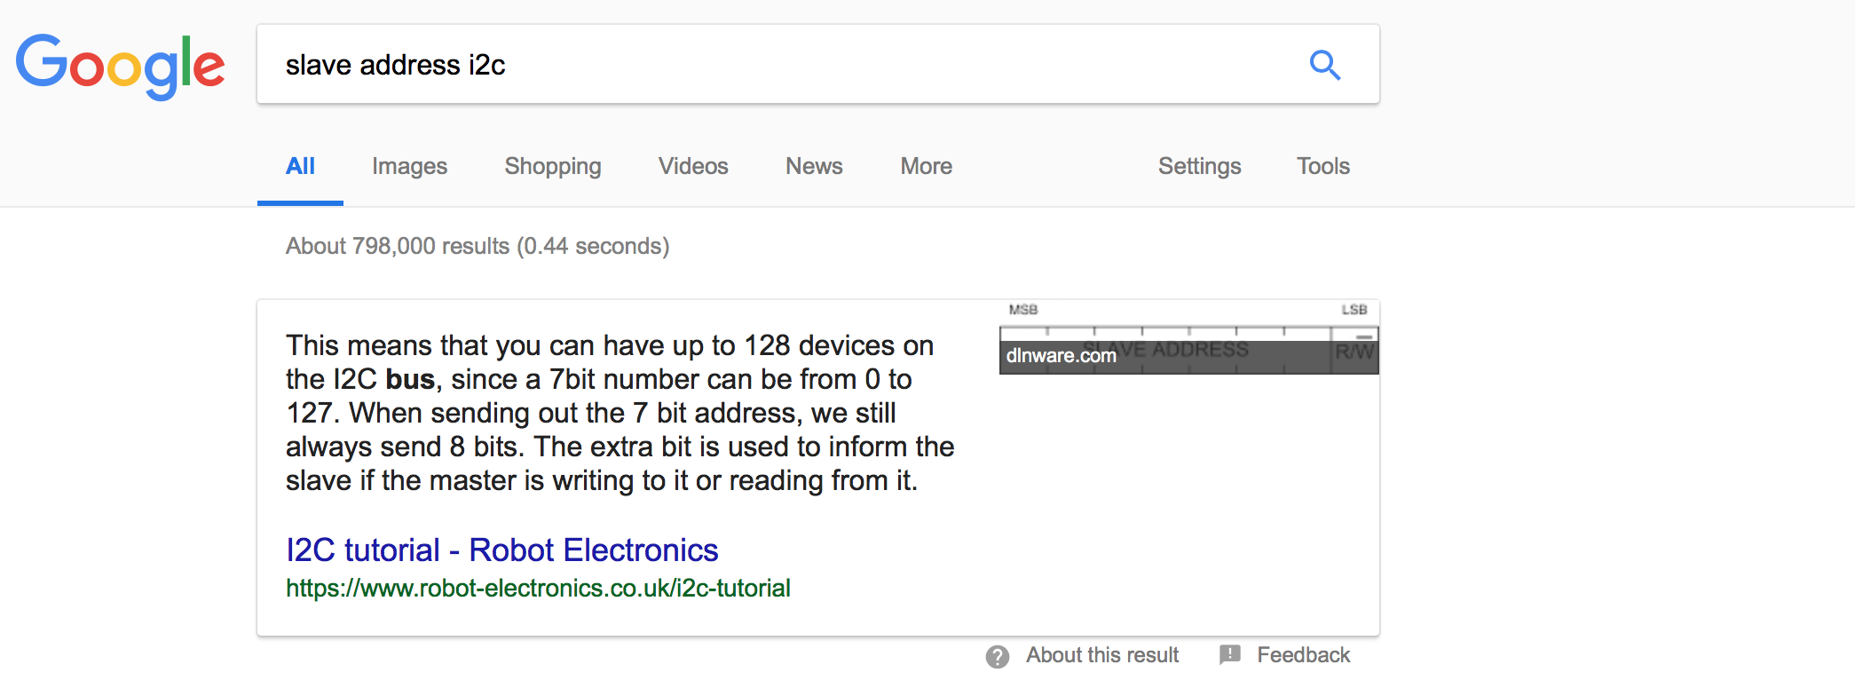Go to the Videos tab

pyautogui.click(x=693, y=166)
